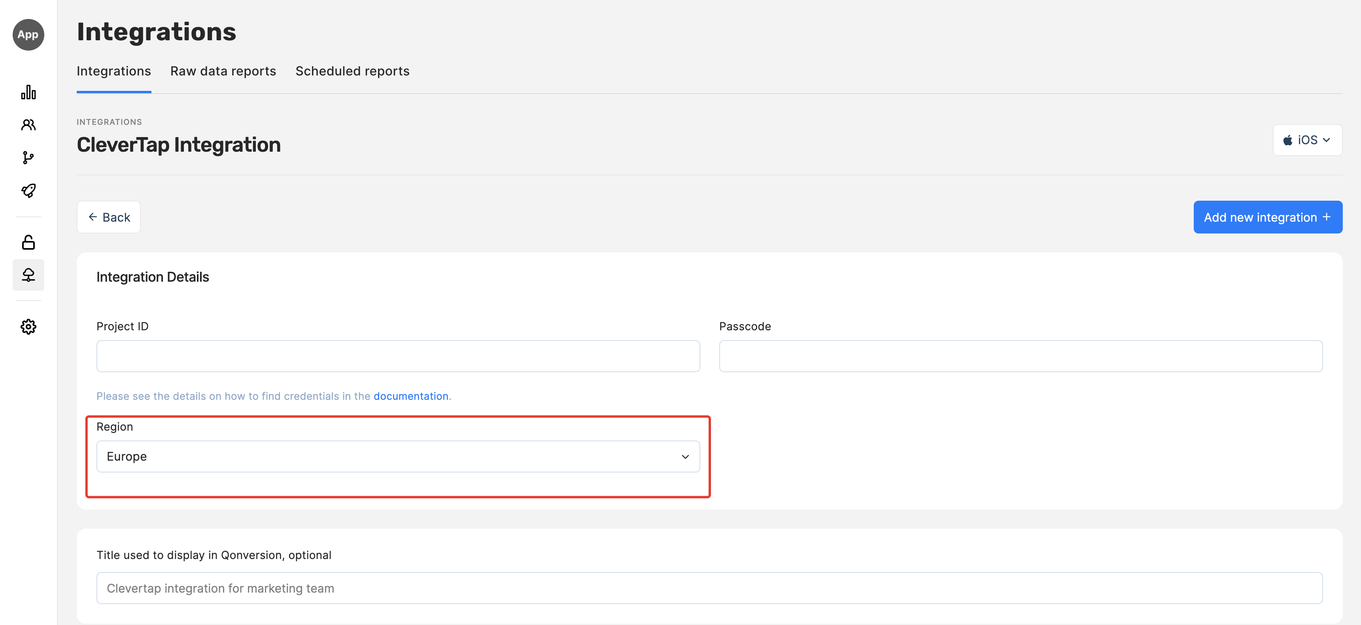Focus the Project ID input field
This screenshot has height=625, width=1361.
pyautogui.click(x=397, y=356)
